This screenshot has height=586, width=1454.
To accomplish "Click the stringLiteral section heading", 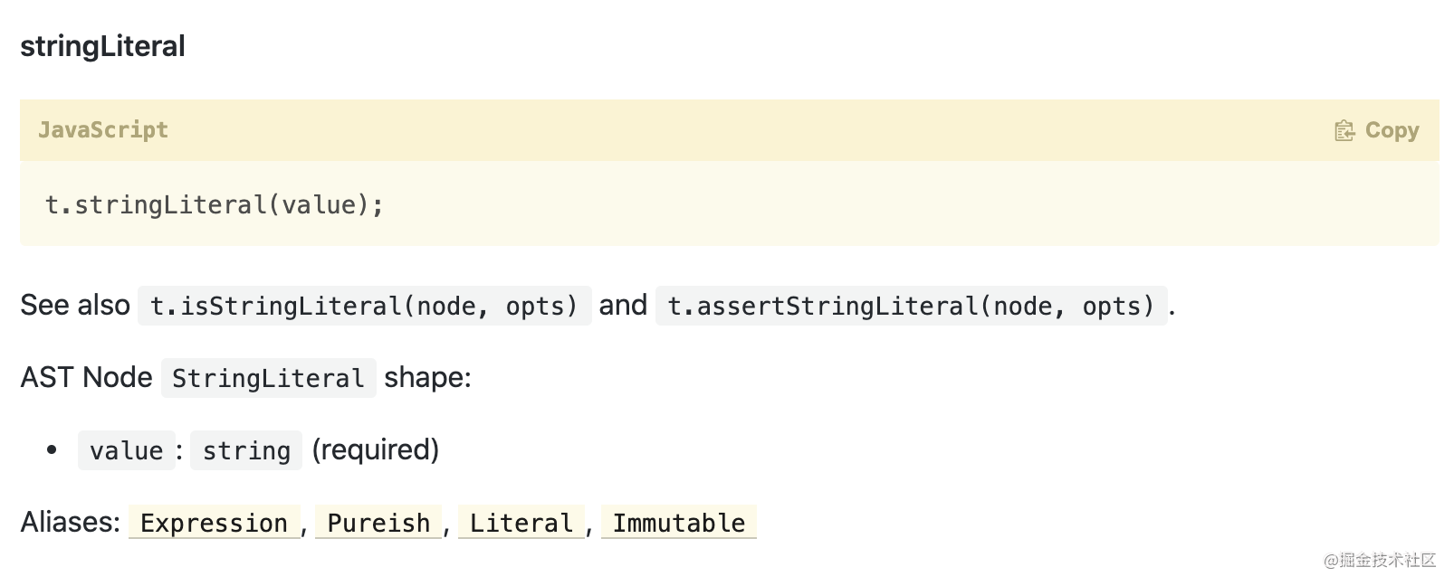I will coord(102,46).
